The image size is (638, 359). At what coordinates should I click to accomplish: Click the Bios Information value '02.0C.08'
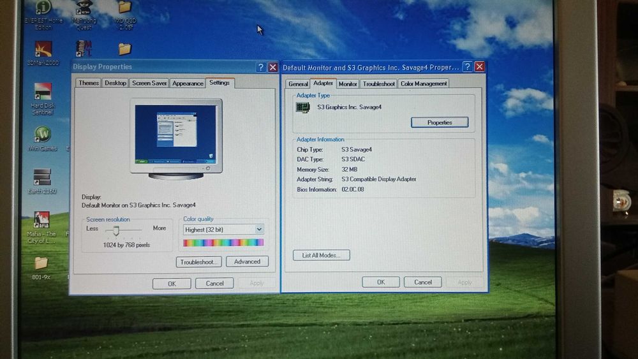353,189
